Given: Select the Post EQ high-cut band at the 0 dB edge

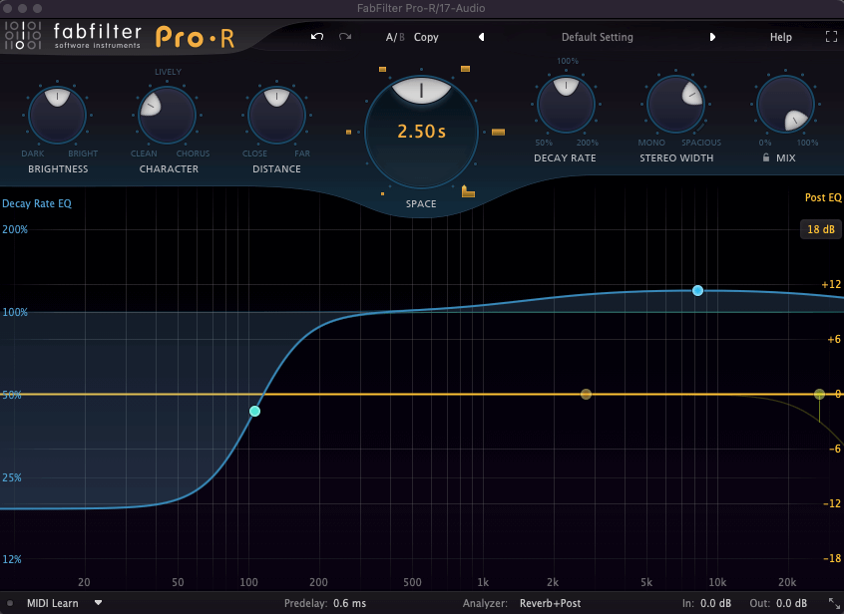Looking at the screenshot, I should tap(819, 394).
